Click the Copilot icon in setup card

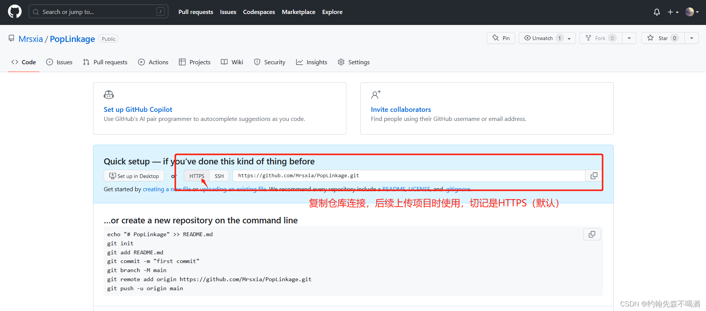[109, 94]
